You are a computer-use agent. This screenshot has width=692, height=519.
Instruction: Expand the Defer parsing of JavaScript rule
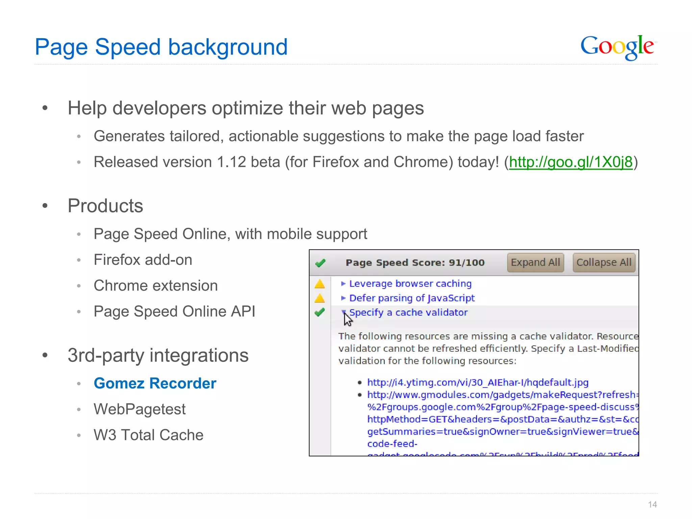click(x=343, y=298)
